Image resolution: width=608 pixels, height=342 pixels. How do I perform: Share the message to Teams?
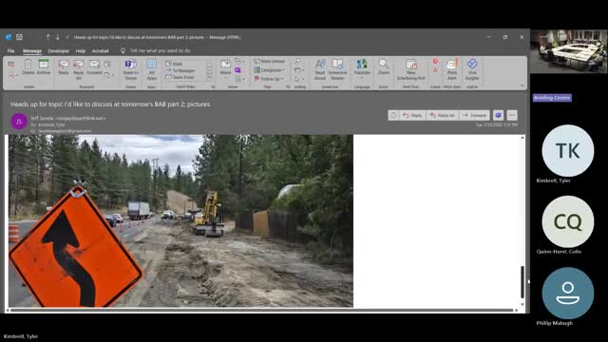(131, 69)
